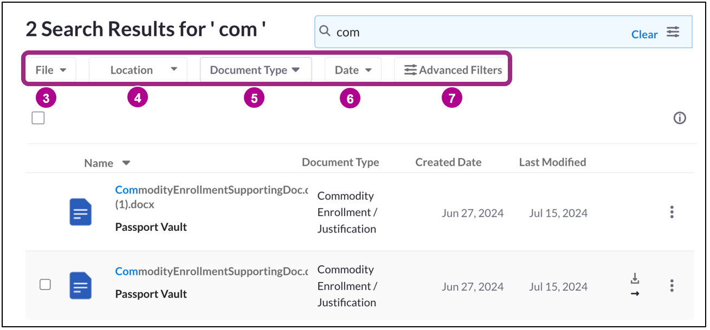Open the three-dot menu on second result
Viewport: 710px width, 330px height.
672,286
